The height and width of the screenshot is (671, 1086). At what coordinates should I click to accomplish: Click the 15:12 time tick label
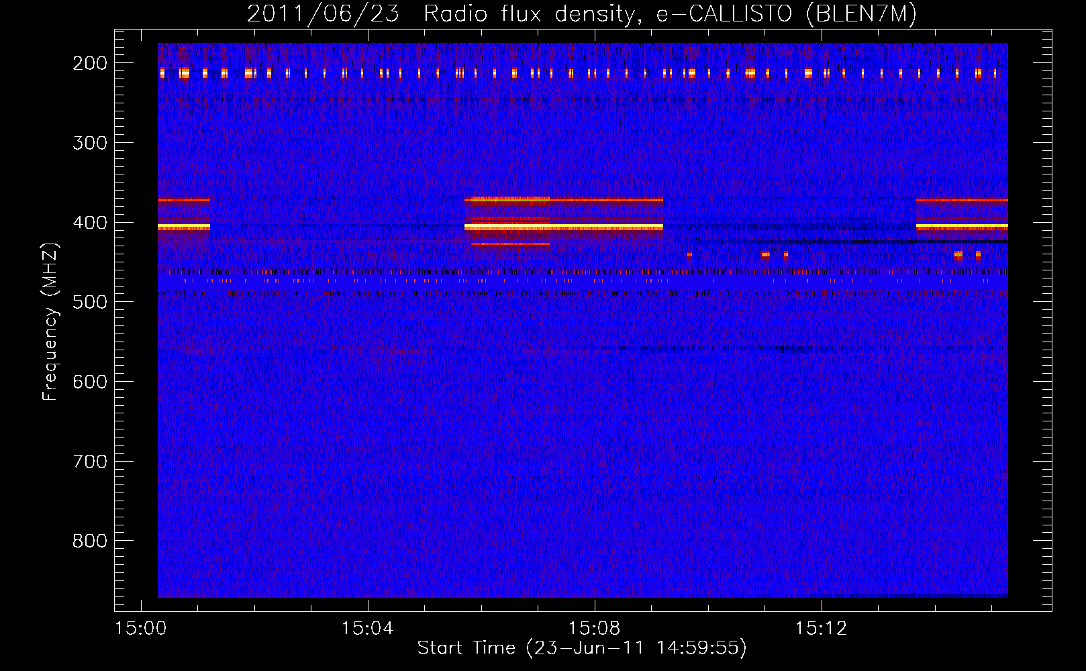821,629
